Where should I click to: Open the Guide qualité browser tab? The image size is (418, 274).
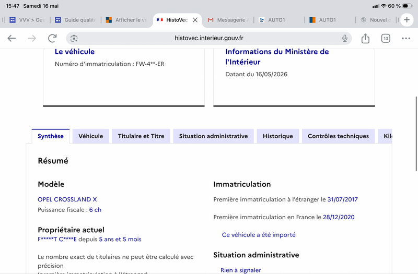point(76,20)
